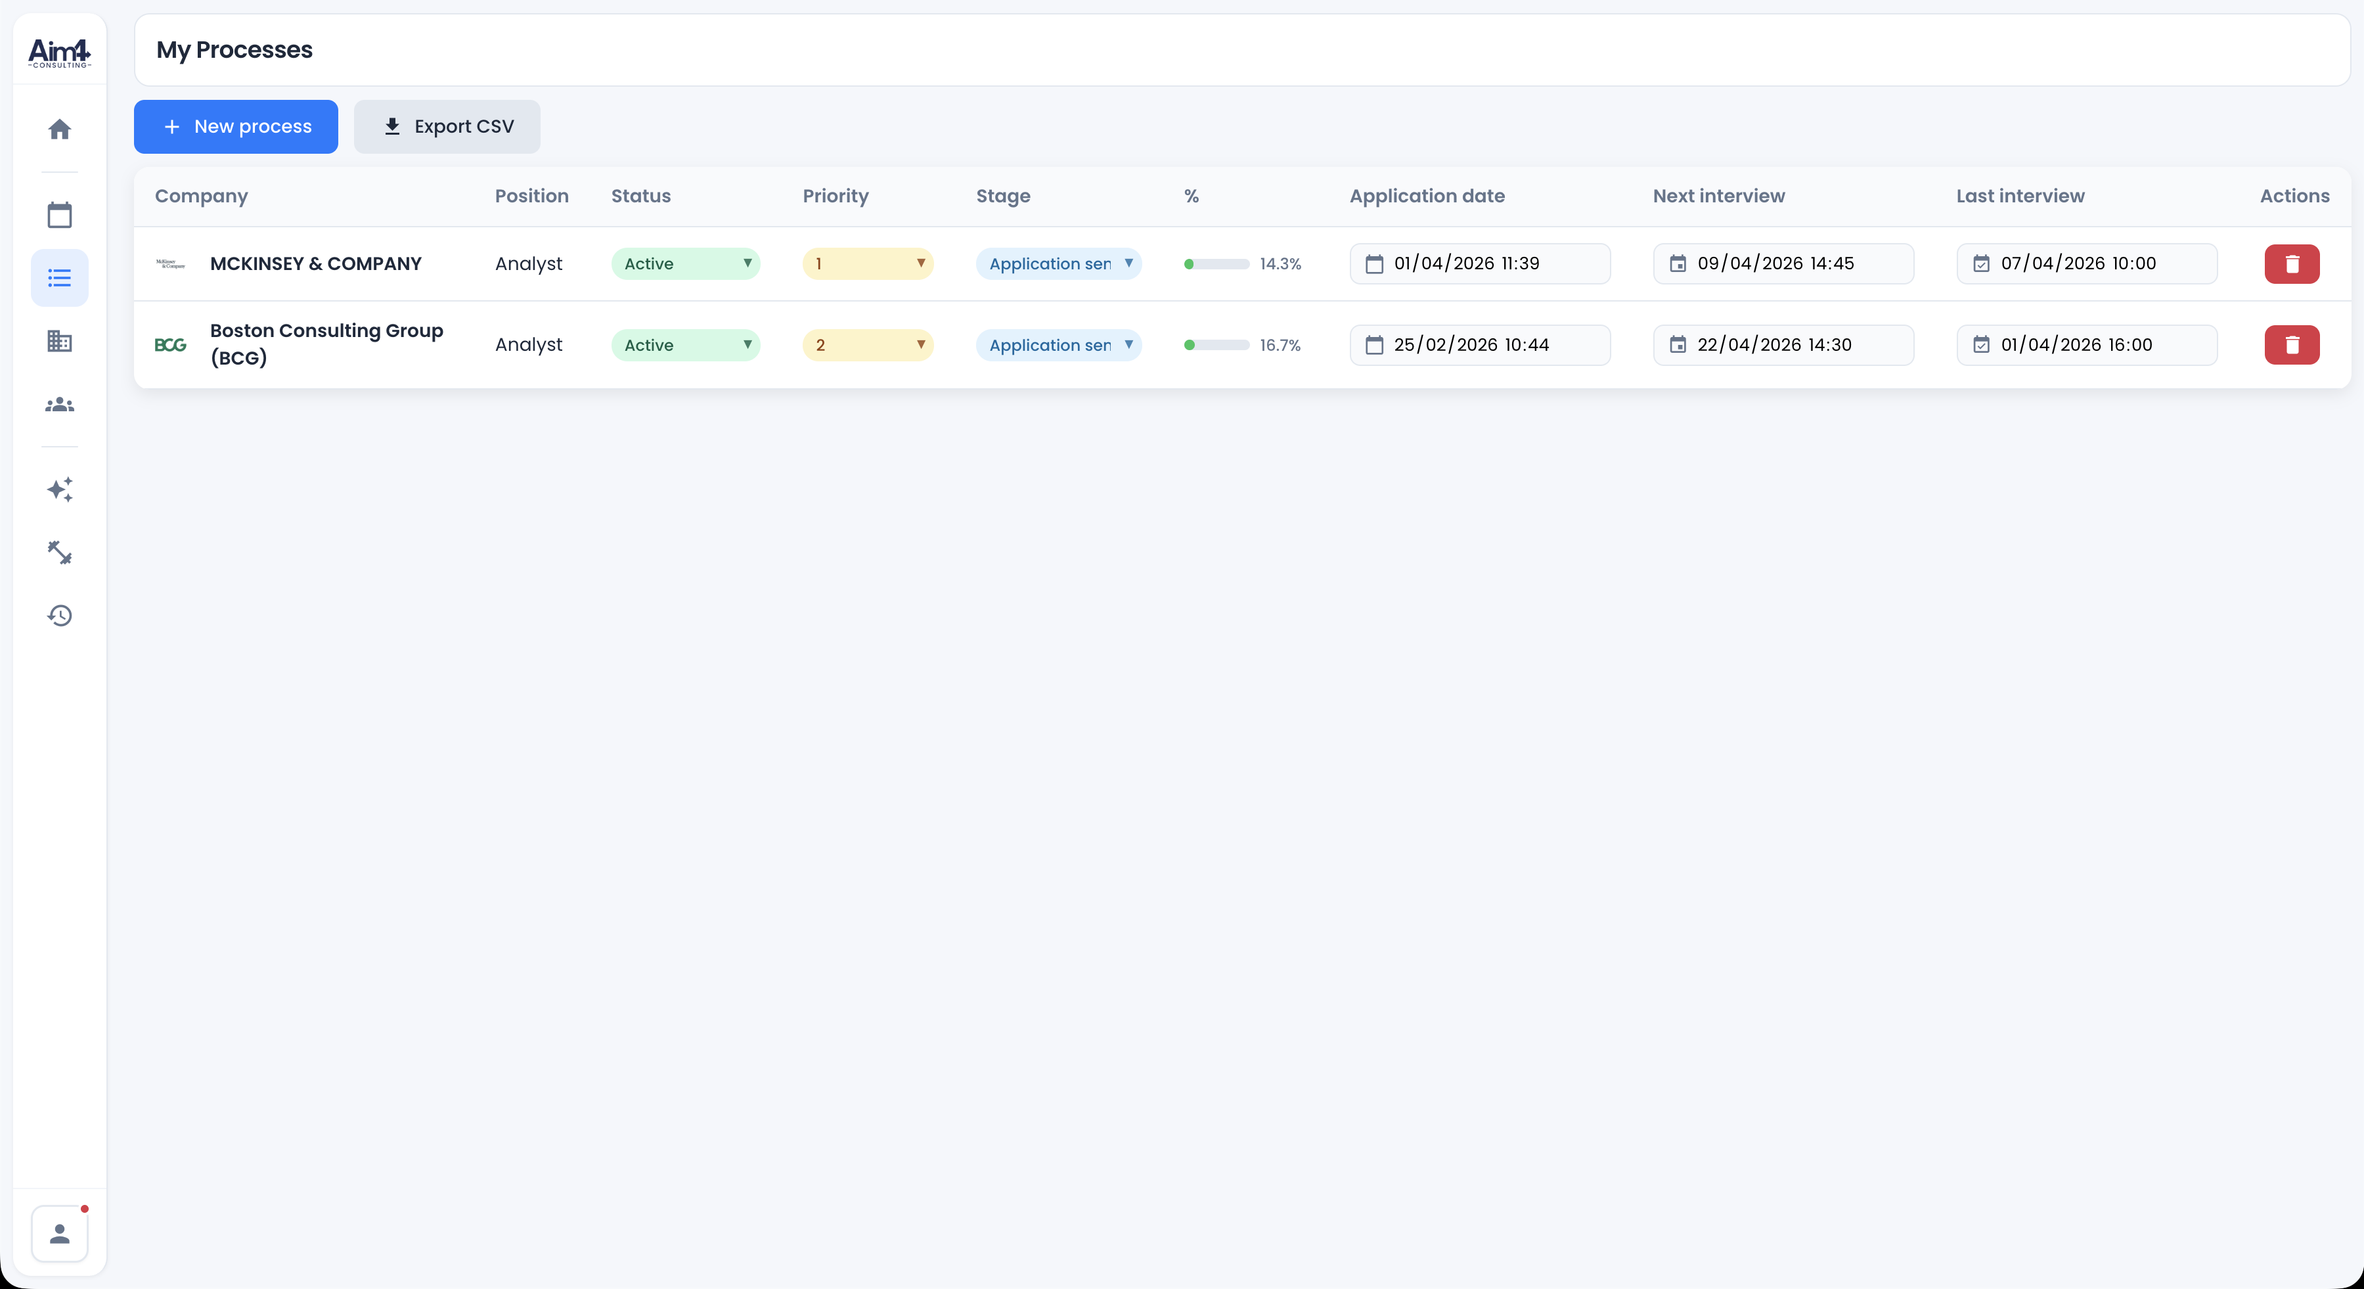
Task: Click the Next interview column header
Action: tap(1719, 196)
